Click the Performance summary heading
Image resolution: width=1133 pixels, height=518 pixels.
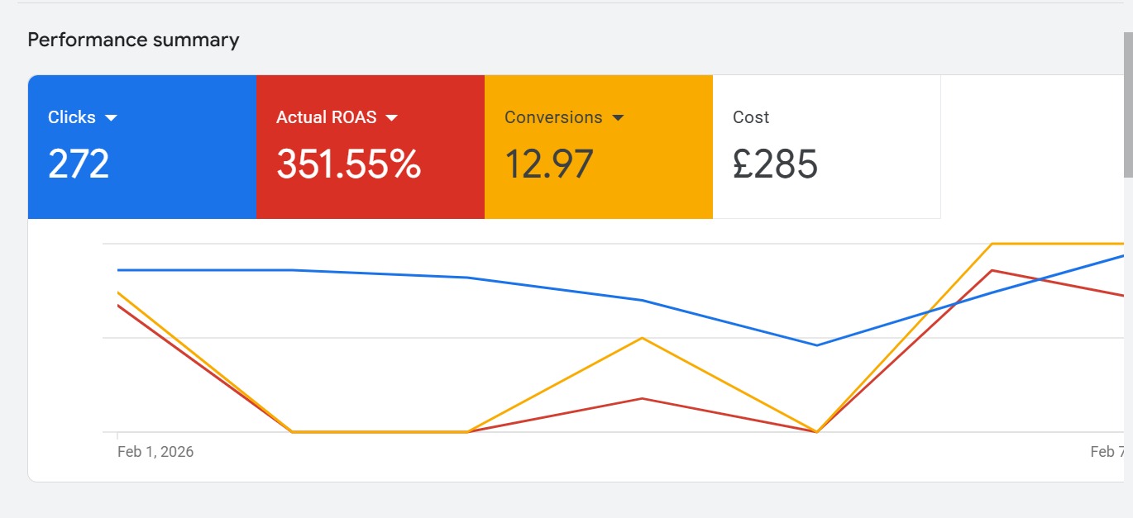[x=133, y=40]
